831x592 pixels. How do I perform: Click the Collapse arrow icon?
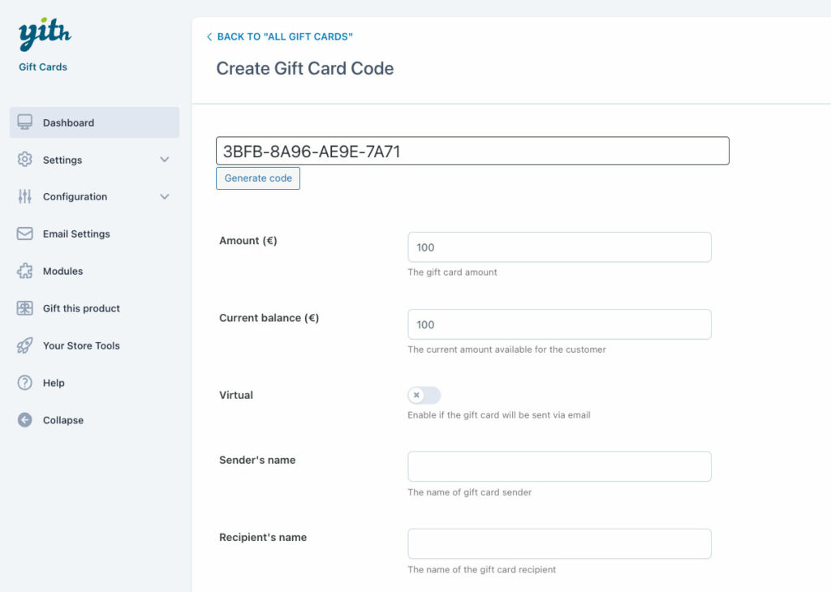24,420
